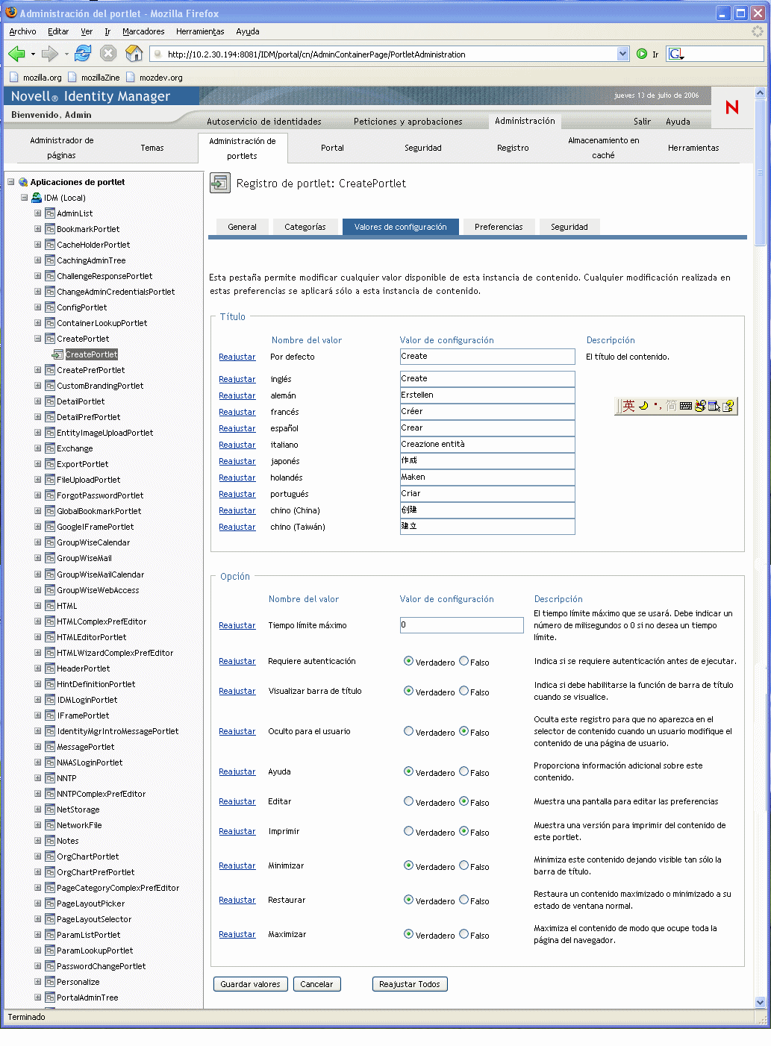Click the portlet registration header icon
This screenshot has height=1046, width=771.
coord(220,183)
